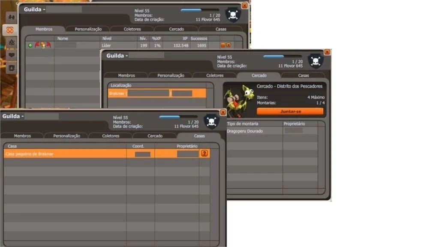
Task: Open Coletores tab in the Cercado window
Action: [215, 75]
